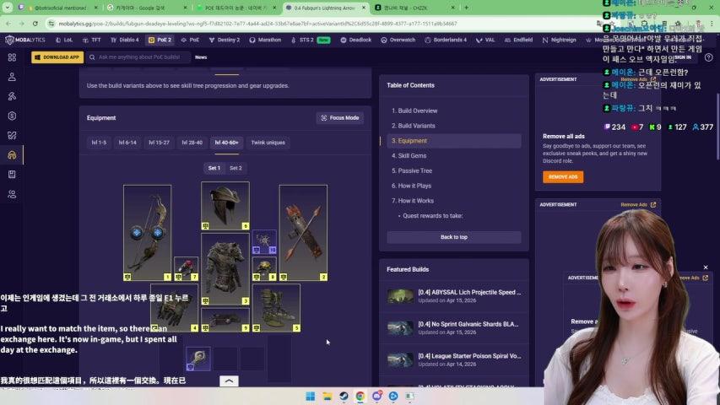Inspect the boots item slot
The width and height of the screenshot is (720, 405).
coord(276,308)
